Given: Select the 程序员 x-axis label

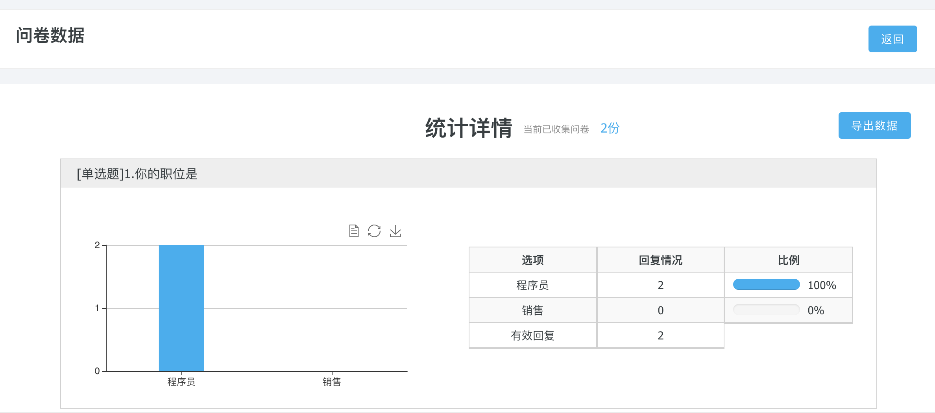Looking at the screenshot, I should point(181,382).
